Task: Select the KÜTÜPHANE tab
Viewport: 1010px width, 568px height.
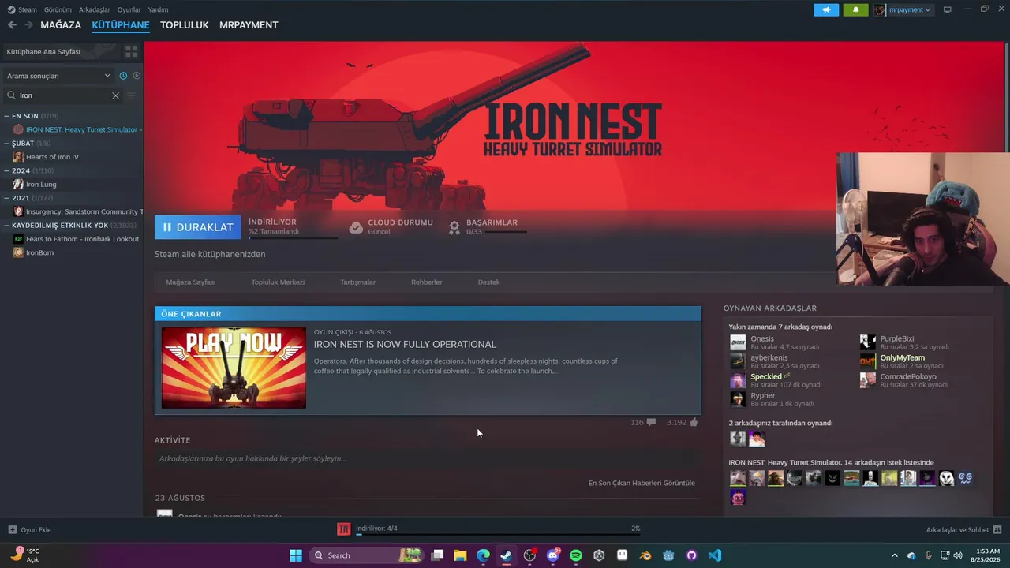Action: 121,25
